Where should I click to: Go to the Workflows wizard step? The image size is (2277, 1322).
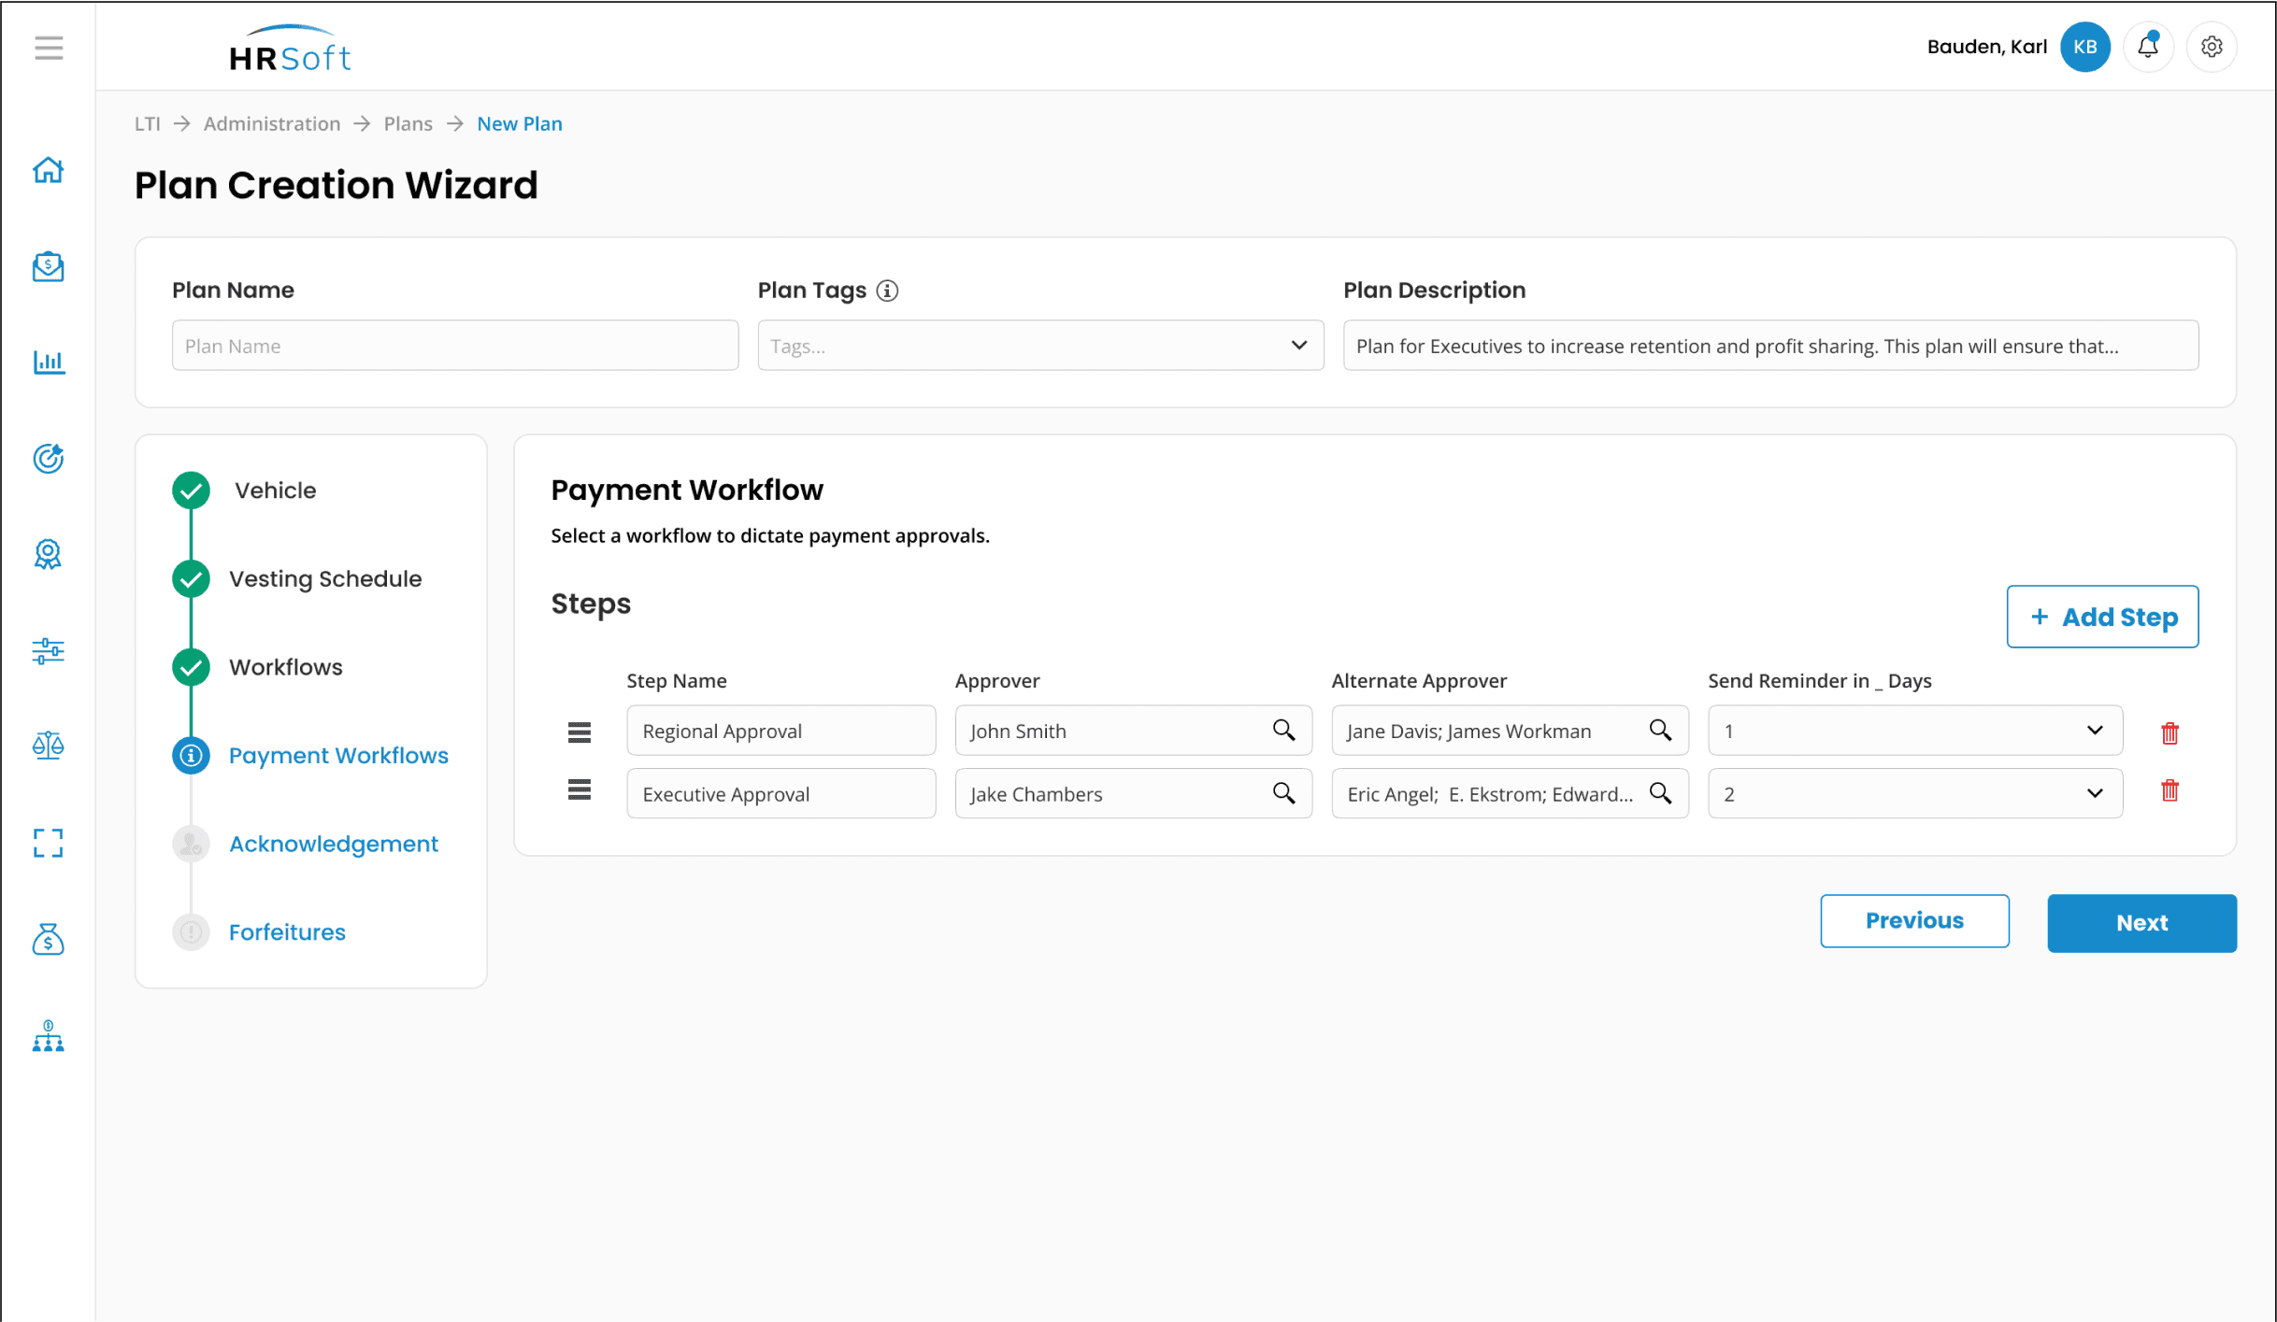click(x=286, y=667)
